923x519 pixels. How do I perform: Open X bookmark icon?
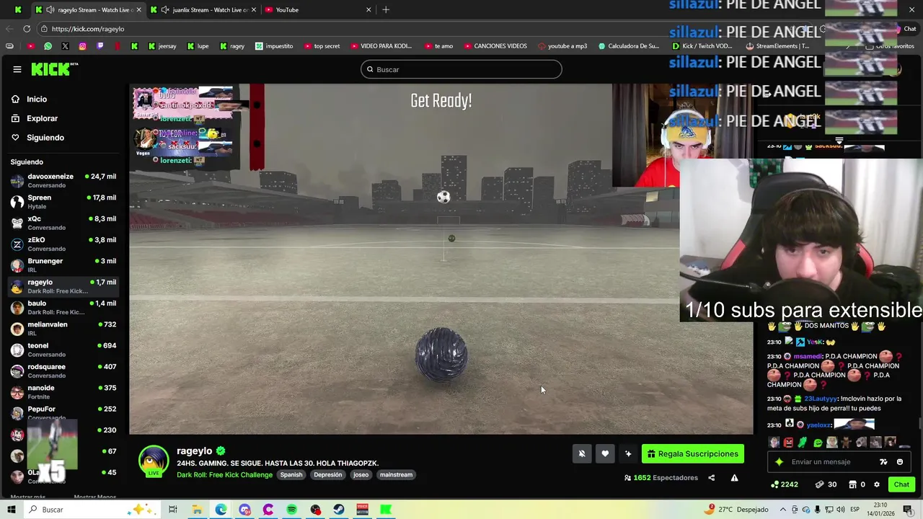coord(65,46)
